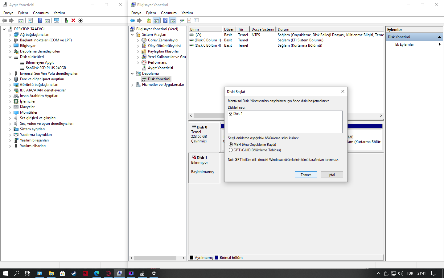Open Dosya menu in Bilgisayar Yönetimi
This screenshot has height=278, width=444.
136,13
